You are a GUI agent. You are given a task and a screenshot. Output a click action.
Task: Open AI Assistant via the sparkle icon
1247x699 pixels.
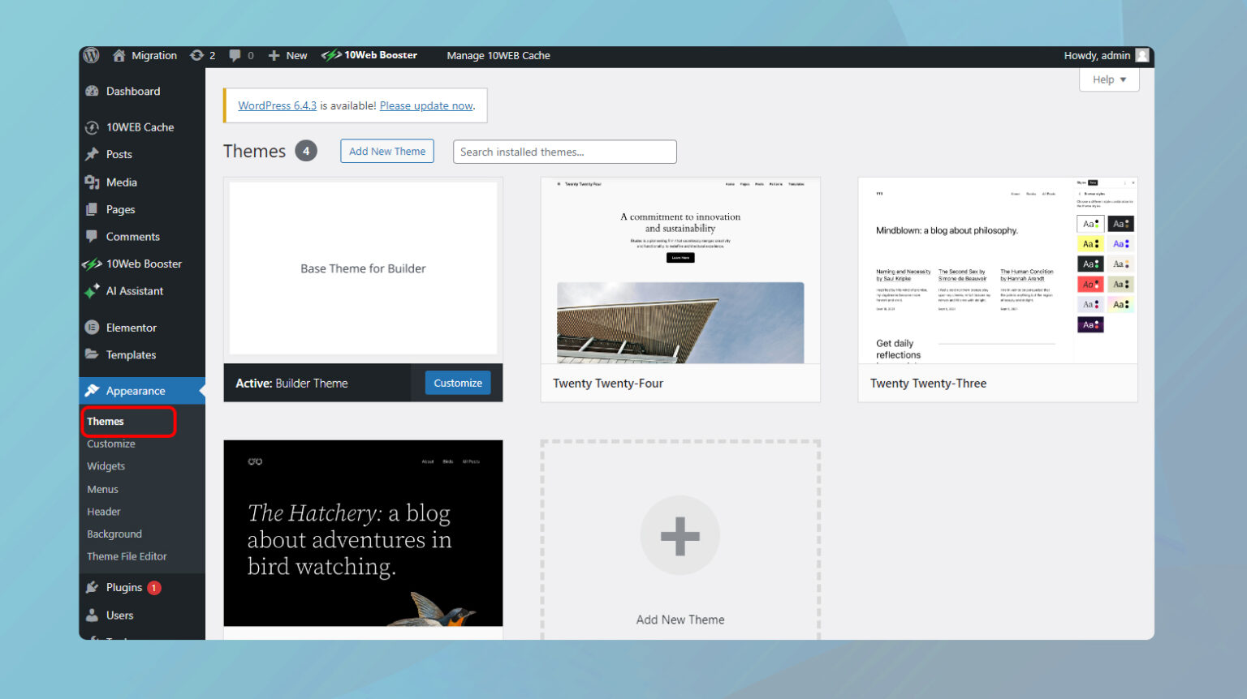click(x=92, y=291)
